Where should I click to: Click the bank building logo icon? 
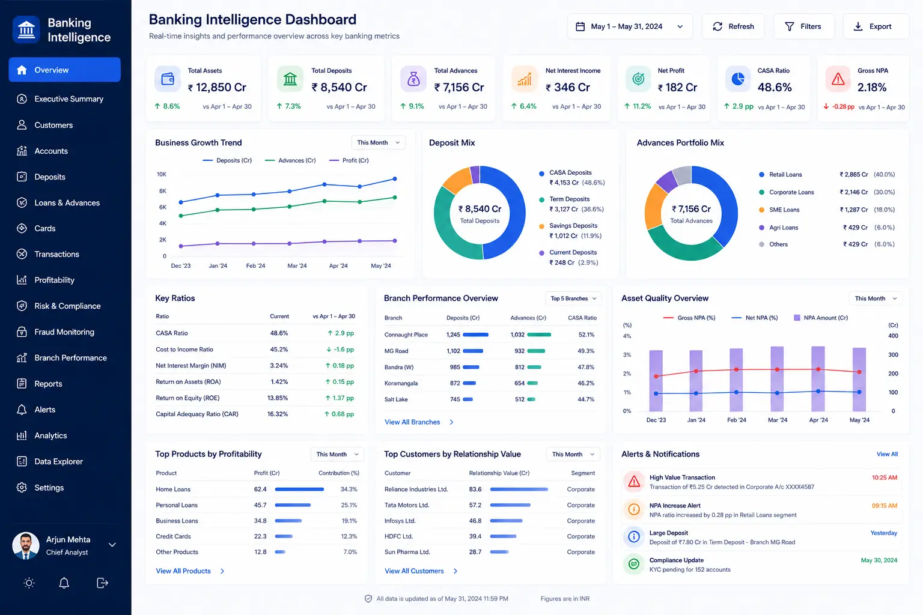point(26,30)
